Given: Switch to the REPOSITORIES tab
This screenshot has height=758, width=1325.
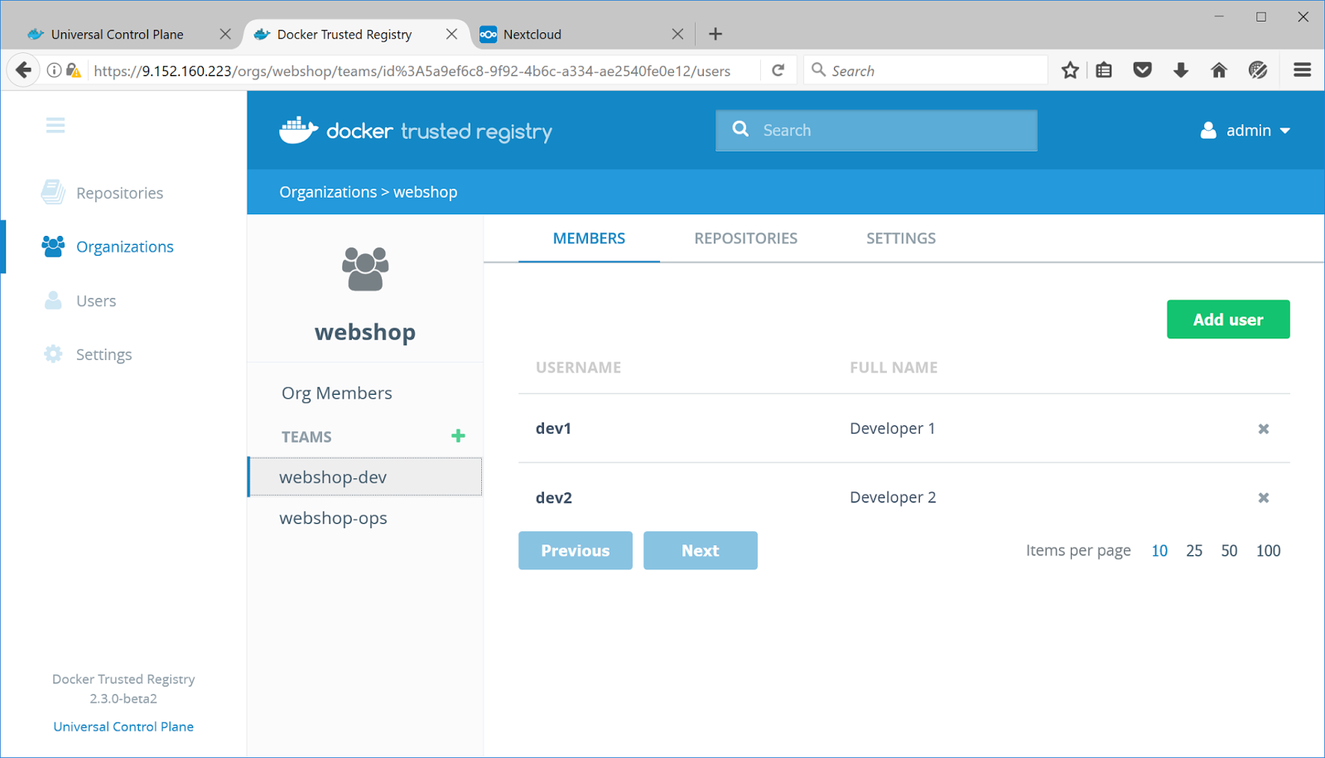Looking at the screenshot, I should coord(746,238).
